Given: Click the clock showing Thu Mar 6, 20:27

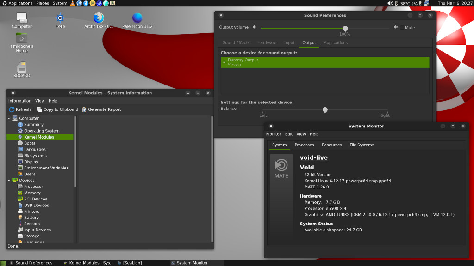Looking at the screenshot, I should [455, 3].
